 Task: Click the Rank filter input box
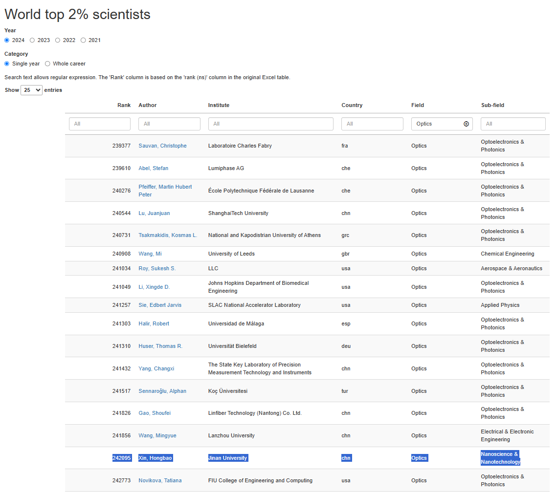click(100, 124)
